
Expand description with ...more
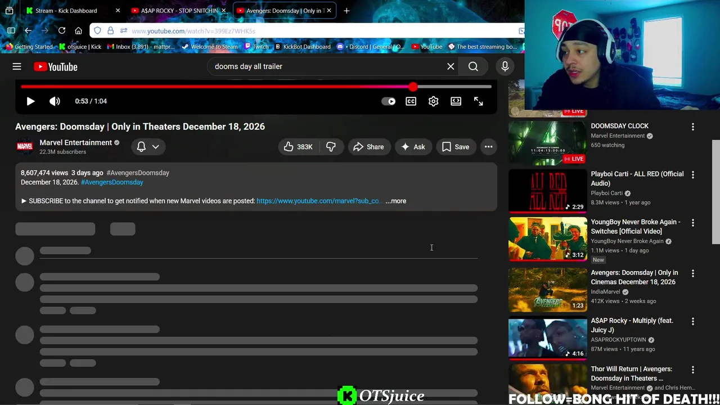coord(395,201)
